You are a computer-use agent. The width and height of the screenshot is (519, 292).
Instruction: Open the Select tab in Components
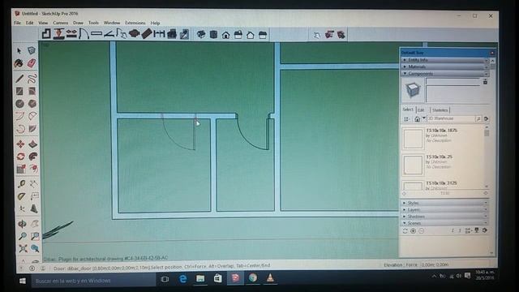coord(408,109)
